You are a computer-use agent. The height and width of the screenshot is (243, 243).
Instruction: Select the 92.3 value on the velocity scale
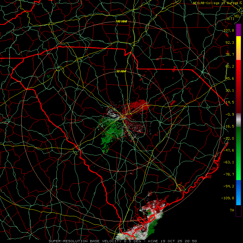(x=230, y=42)
